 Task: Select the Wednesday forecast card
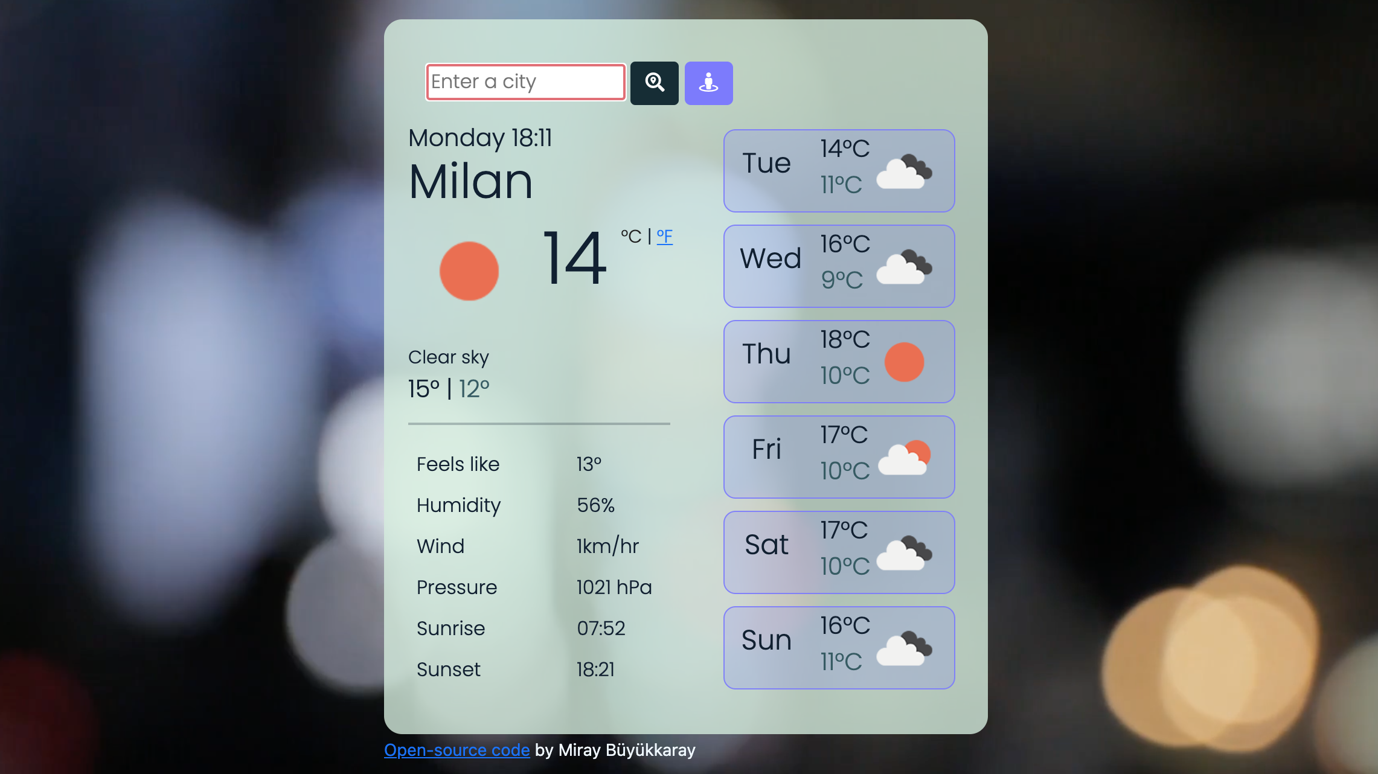pyautogui.click(x=839, y=266)
